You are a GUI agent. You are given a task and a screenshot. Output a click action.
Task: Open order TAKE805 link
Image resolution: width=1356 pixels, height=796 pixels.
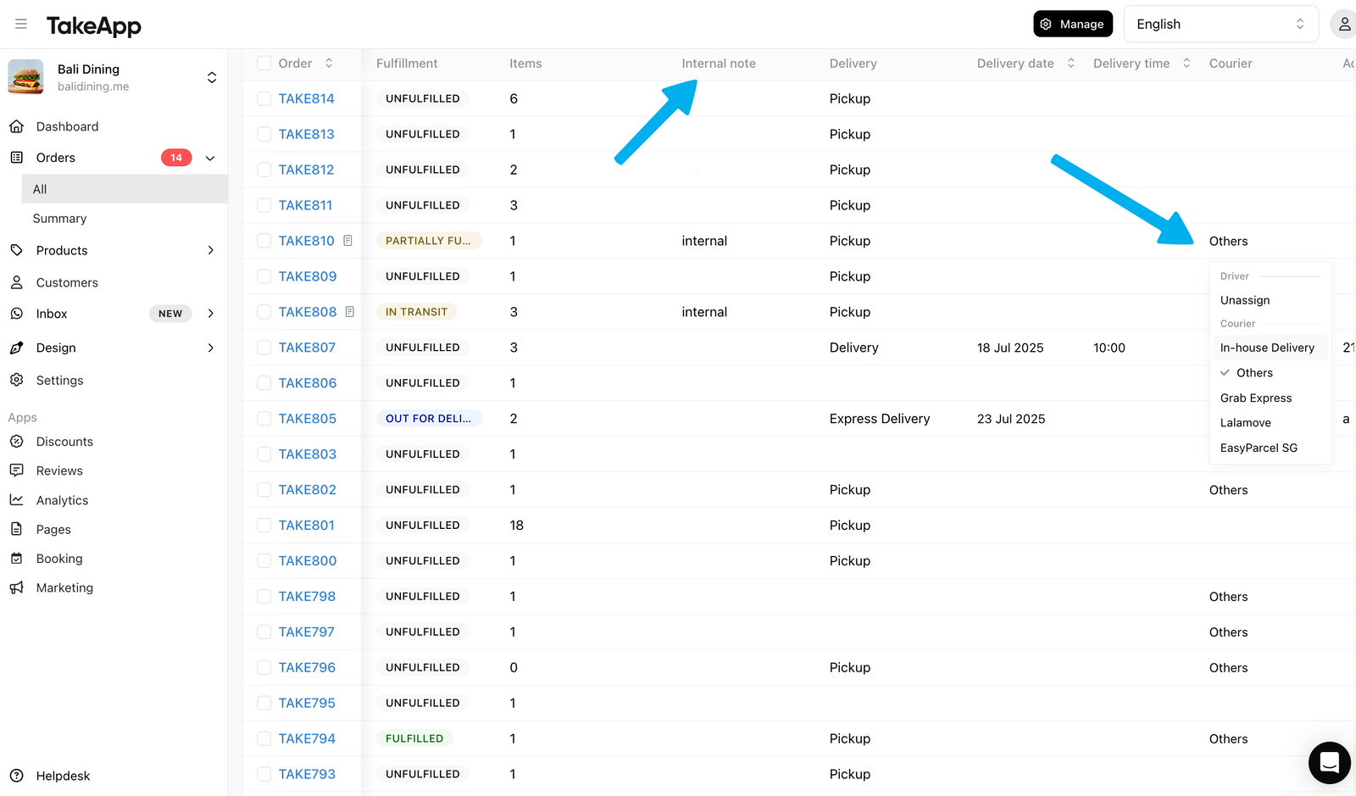pos(308,419)
